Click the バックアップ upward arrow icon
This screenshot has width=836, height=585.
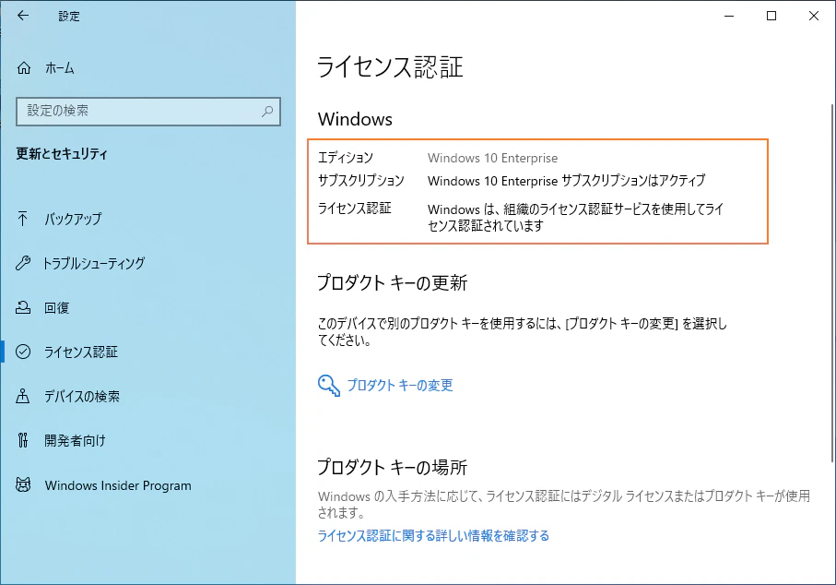(23, 219)
